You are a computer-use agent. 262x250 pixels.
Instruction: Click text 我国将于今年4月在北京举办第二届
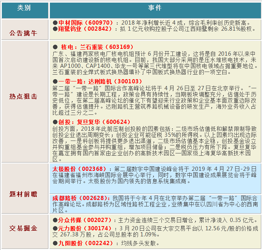click(x=159, y=198)
